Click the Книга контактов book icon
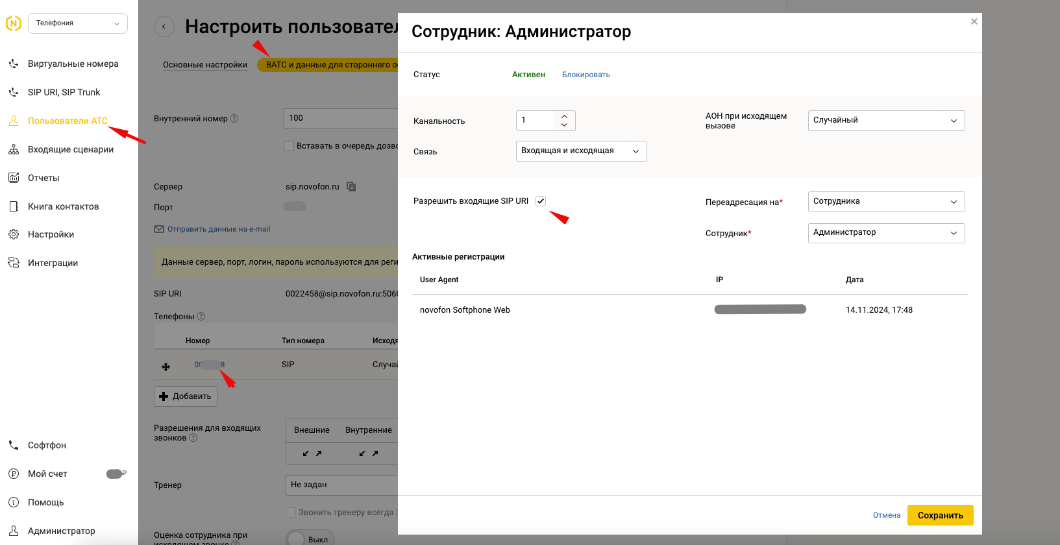 click(x=14, y=206)
